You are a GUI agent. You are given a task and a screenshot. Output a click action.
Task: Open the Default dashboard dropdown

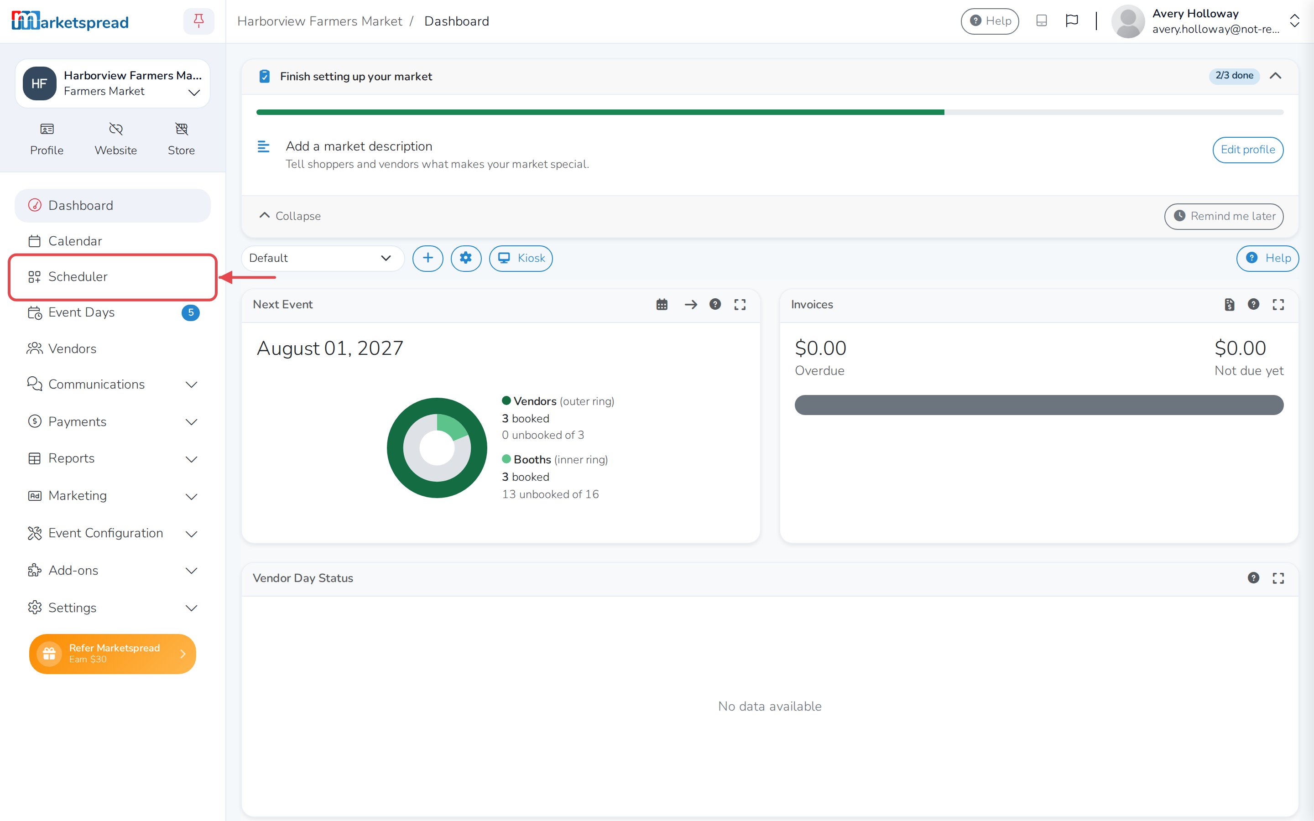tap(323, 259)
